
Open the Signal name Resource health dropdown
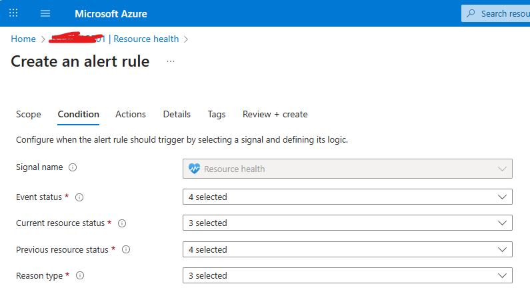pos(347,169)
